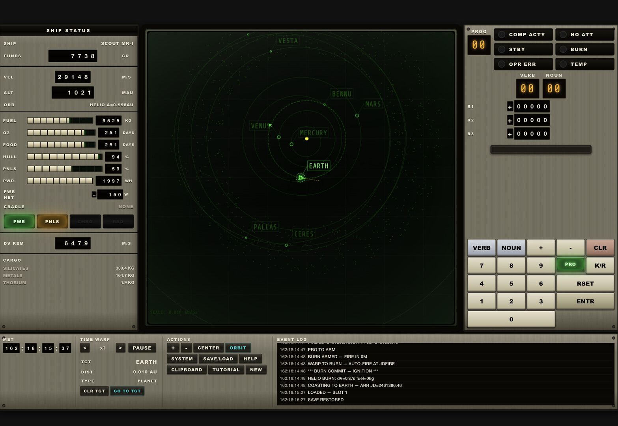Increase time warp with right arrow
The width and height of the screenshot is (618, 426).
tap(120, 348)
